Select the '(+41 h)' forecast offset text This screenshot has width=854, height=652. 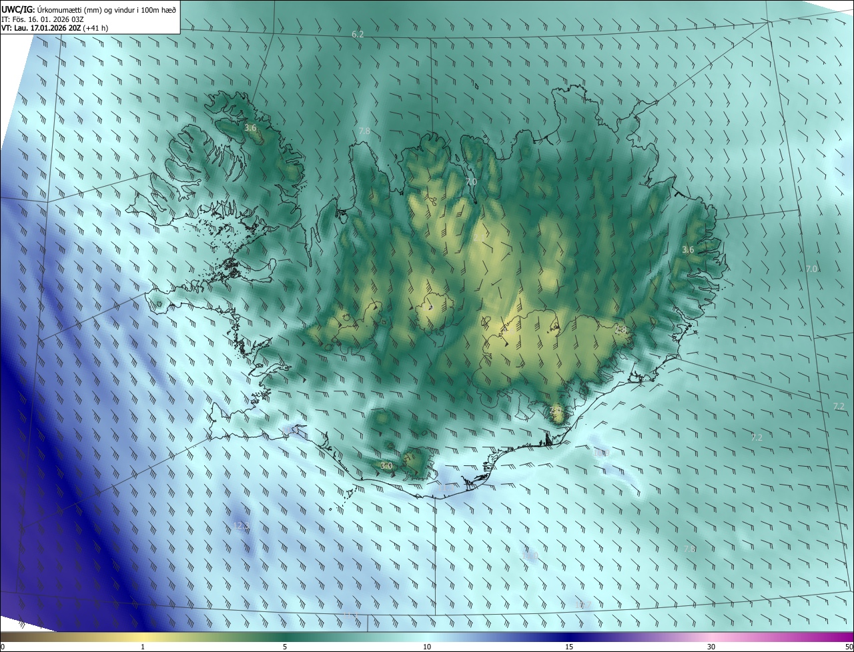(x=96, y=28)
